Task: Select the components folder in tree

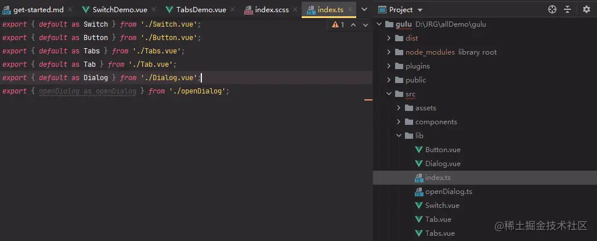Action: [x=436, y=122]
